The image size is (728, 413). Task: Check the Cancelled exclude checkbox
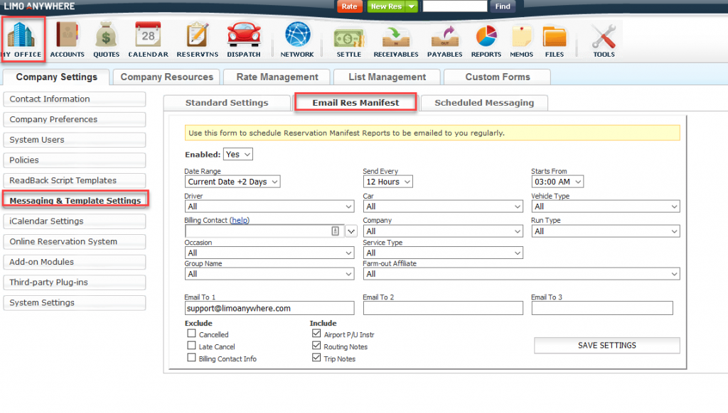pyautogui.click(x=191, y=334)
